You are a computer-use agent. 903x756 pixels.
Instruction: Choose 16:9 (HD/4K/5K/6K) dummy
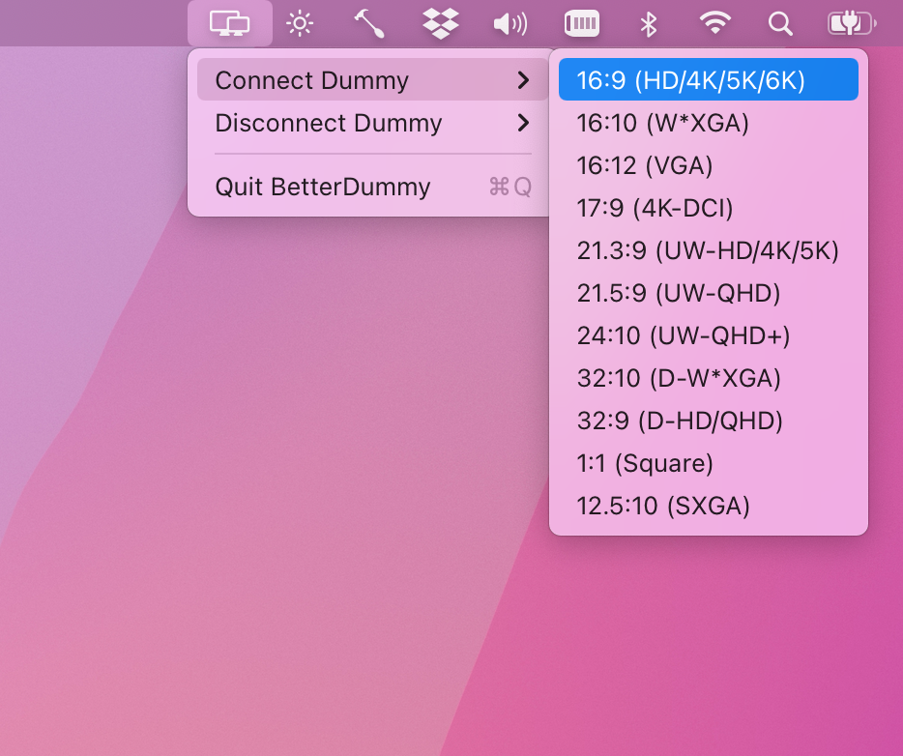coord(709,79)
